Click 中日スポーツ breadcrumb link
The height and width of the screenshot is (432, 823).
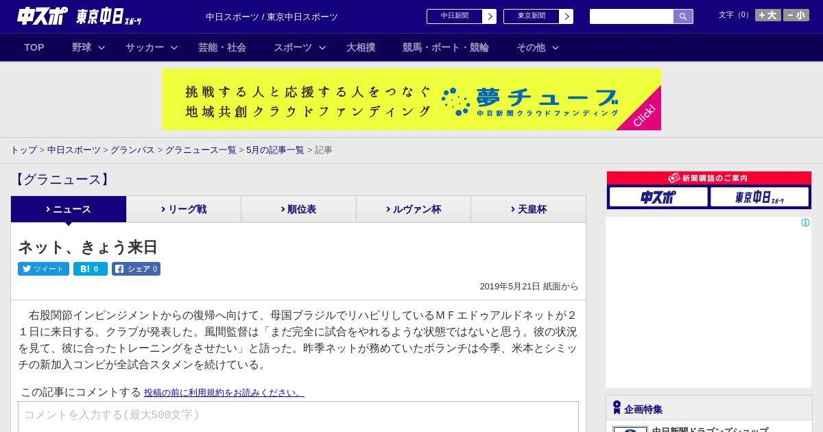pos(74,150)
